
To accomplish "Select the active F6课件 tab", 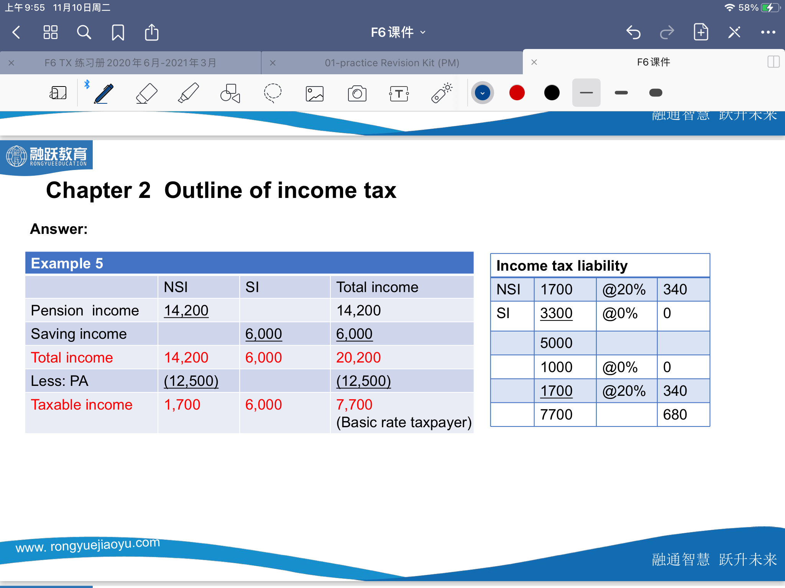I will [654, 62].
